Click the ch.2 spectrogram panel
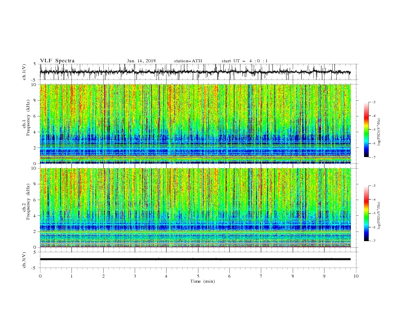 pos(195,208)
